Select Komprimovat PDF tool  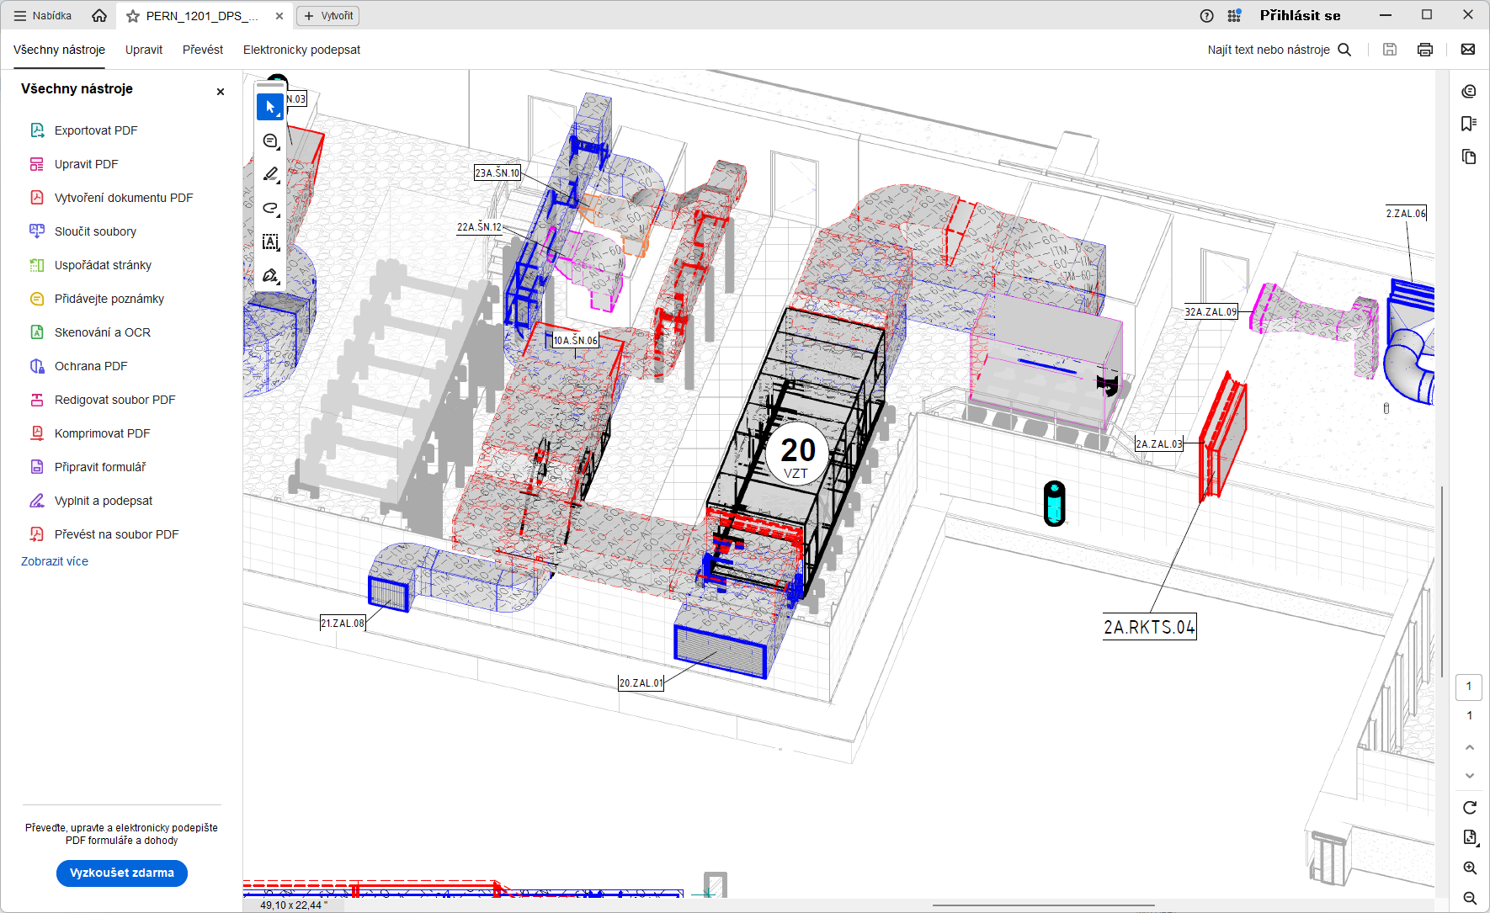(x=102, y=433)
